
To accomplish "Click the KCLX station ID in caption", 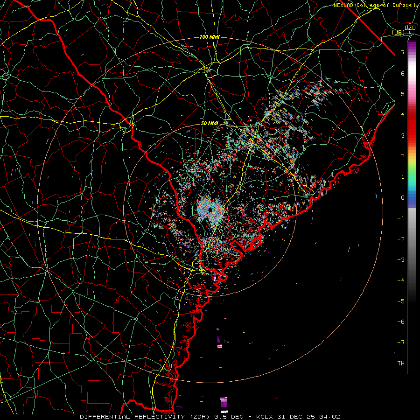I will click(265, 417).
